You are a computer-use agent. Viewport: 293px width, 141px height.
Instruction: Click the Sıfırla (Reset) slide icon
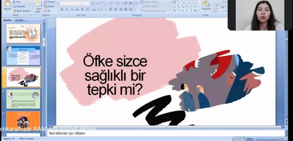49,6
